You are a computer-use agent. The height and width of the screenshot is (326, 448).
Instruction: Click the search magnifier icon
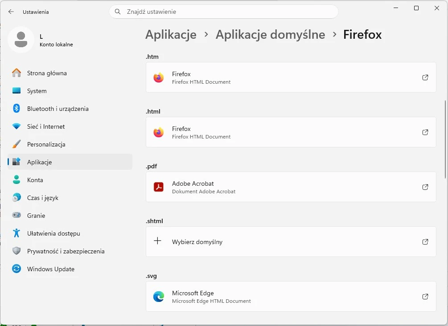pyautogui.click(x=117, y=12)
